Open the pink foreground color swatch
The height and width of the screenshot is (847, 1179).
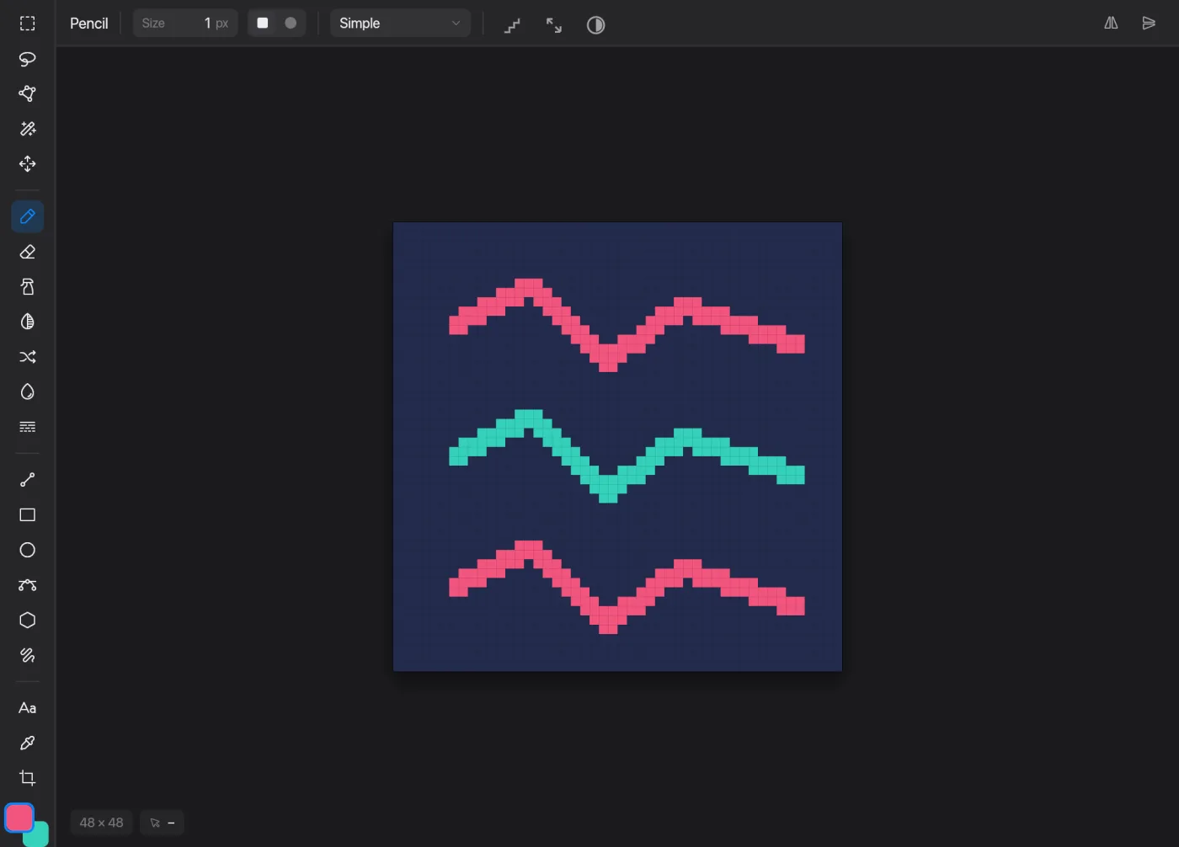pyautogui.click(x=19, y=818)
